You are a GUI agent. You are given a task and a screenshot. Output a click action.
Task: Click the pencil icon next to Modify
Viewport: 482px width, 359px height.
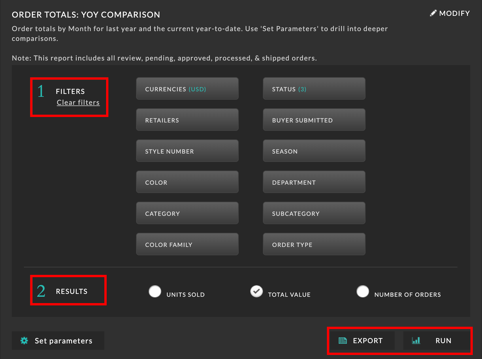click(433, 13)
